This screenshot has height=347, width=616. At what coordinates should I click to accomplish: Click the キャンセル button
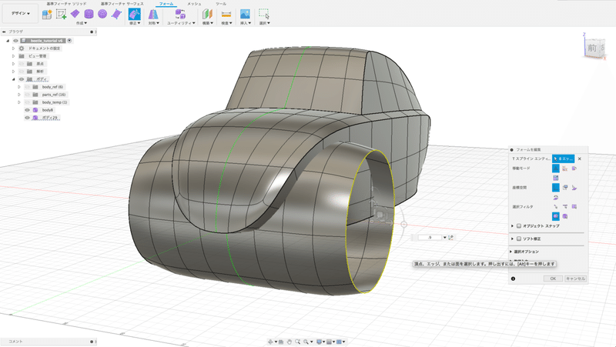pos(575,279)
